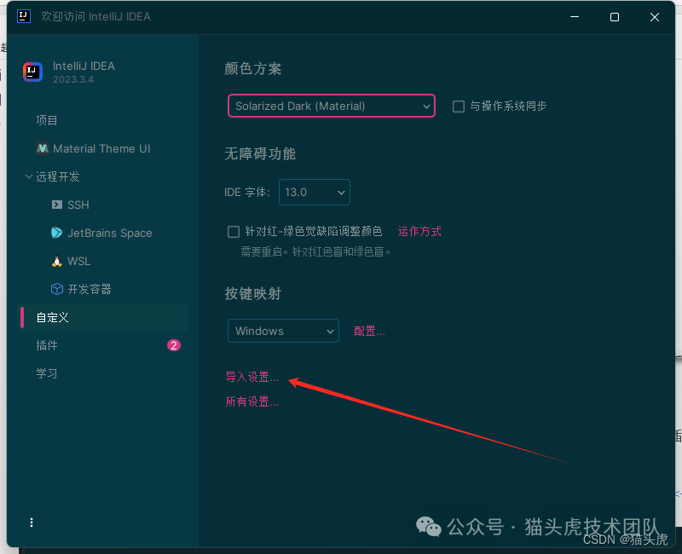
Task: Click the Material Theme UI icon
Action: (x=42, y=148)
